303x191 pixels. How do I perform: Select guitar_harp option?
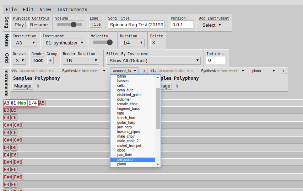pos(133,122)
